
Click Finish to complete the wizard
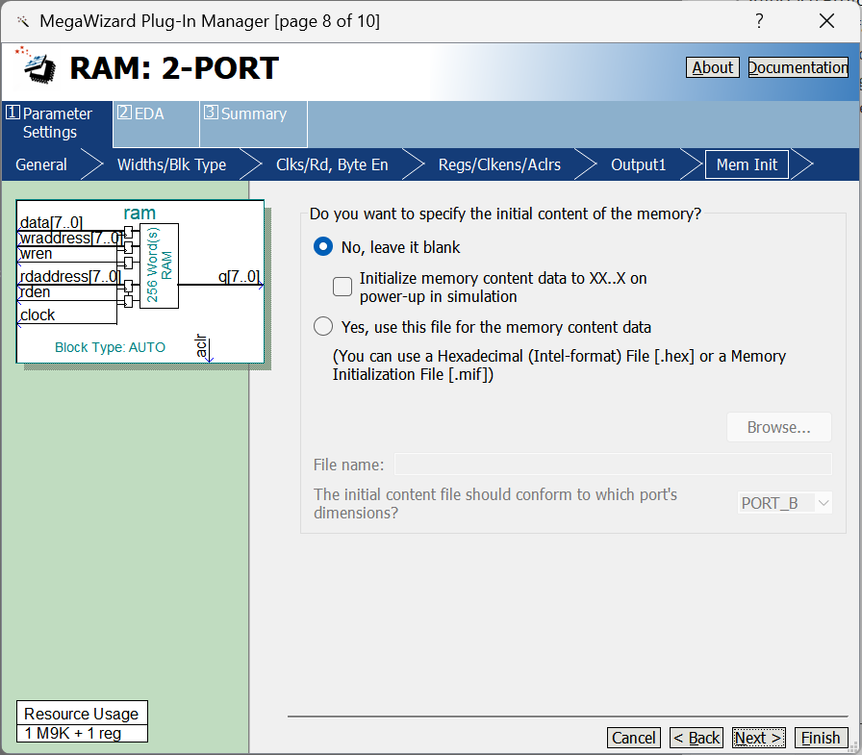[822, 738]
